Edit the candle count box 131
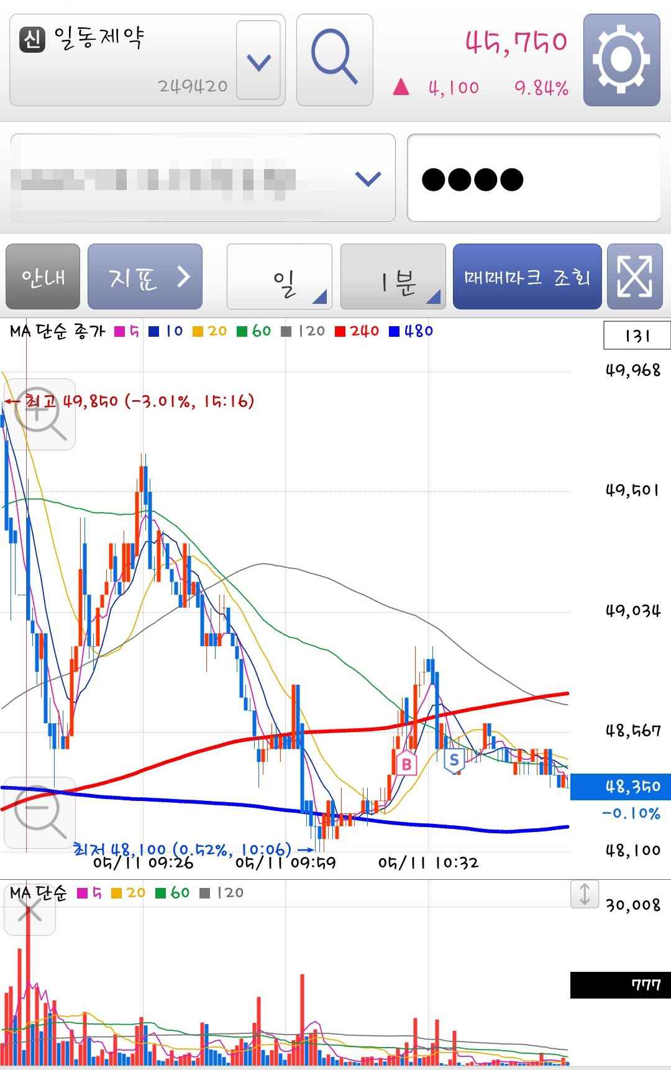This screenshot has width=671, height=1070. coord(637,336)
